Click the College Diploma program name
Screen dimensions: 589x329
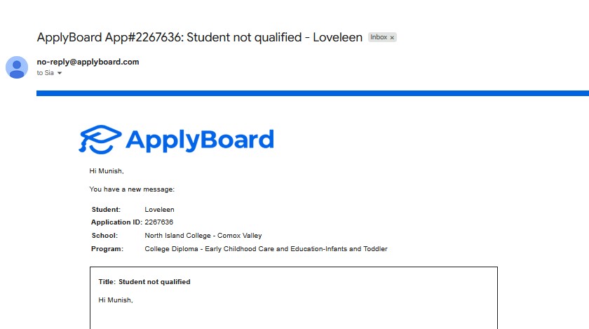(x=266, y=249)
